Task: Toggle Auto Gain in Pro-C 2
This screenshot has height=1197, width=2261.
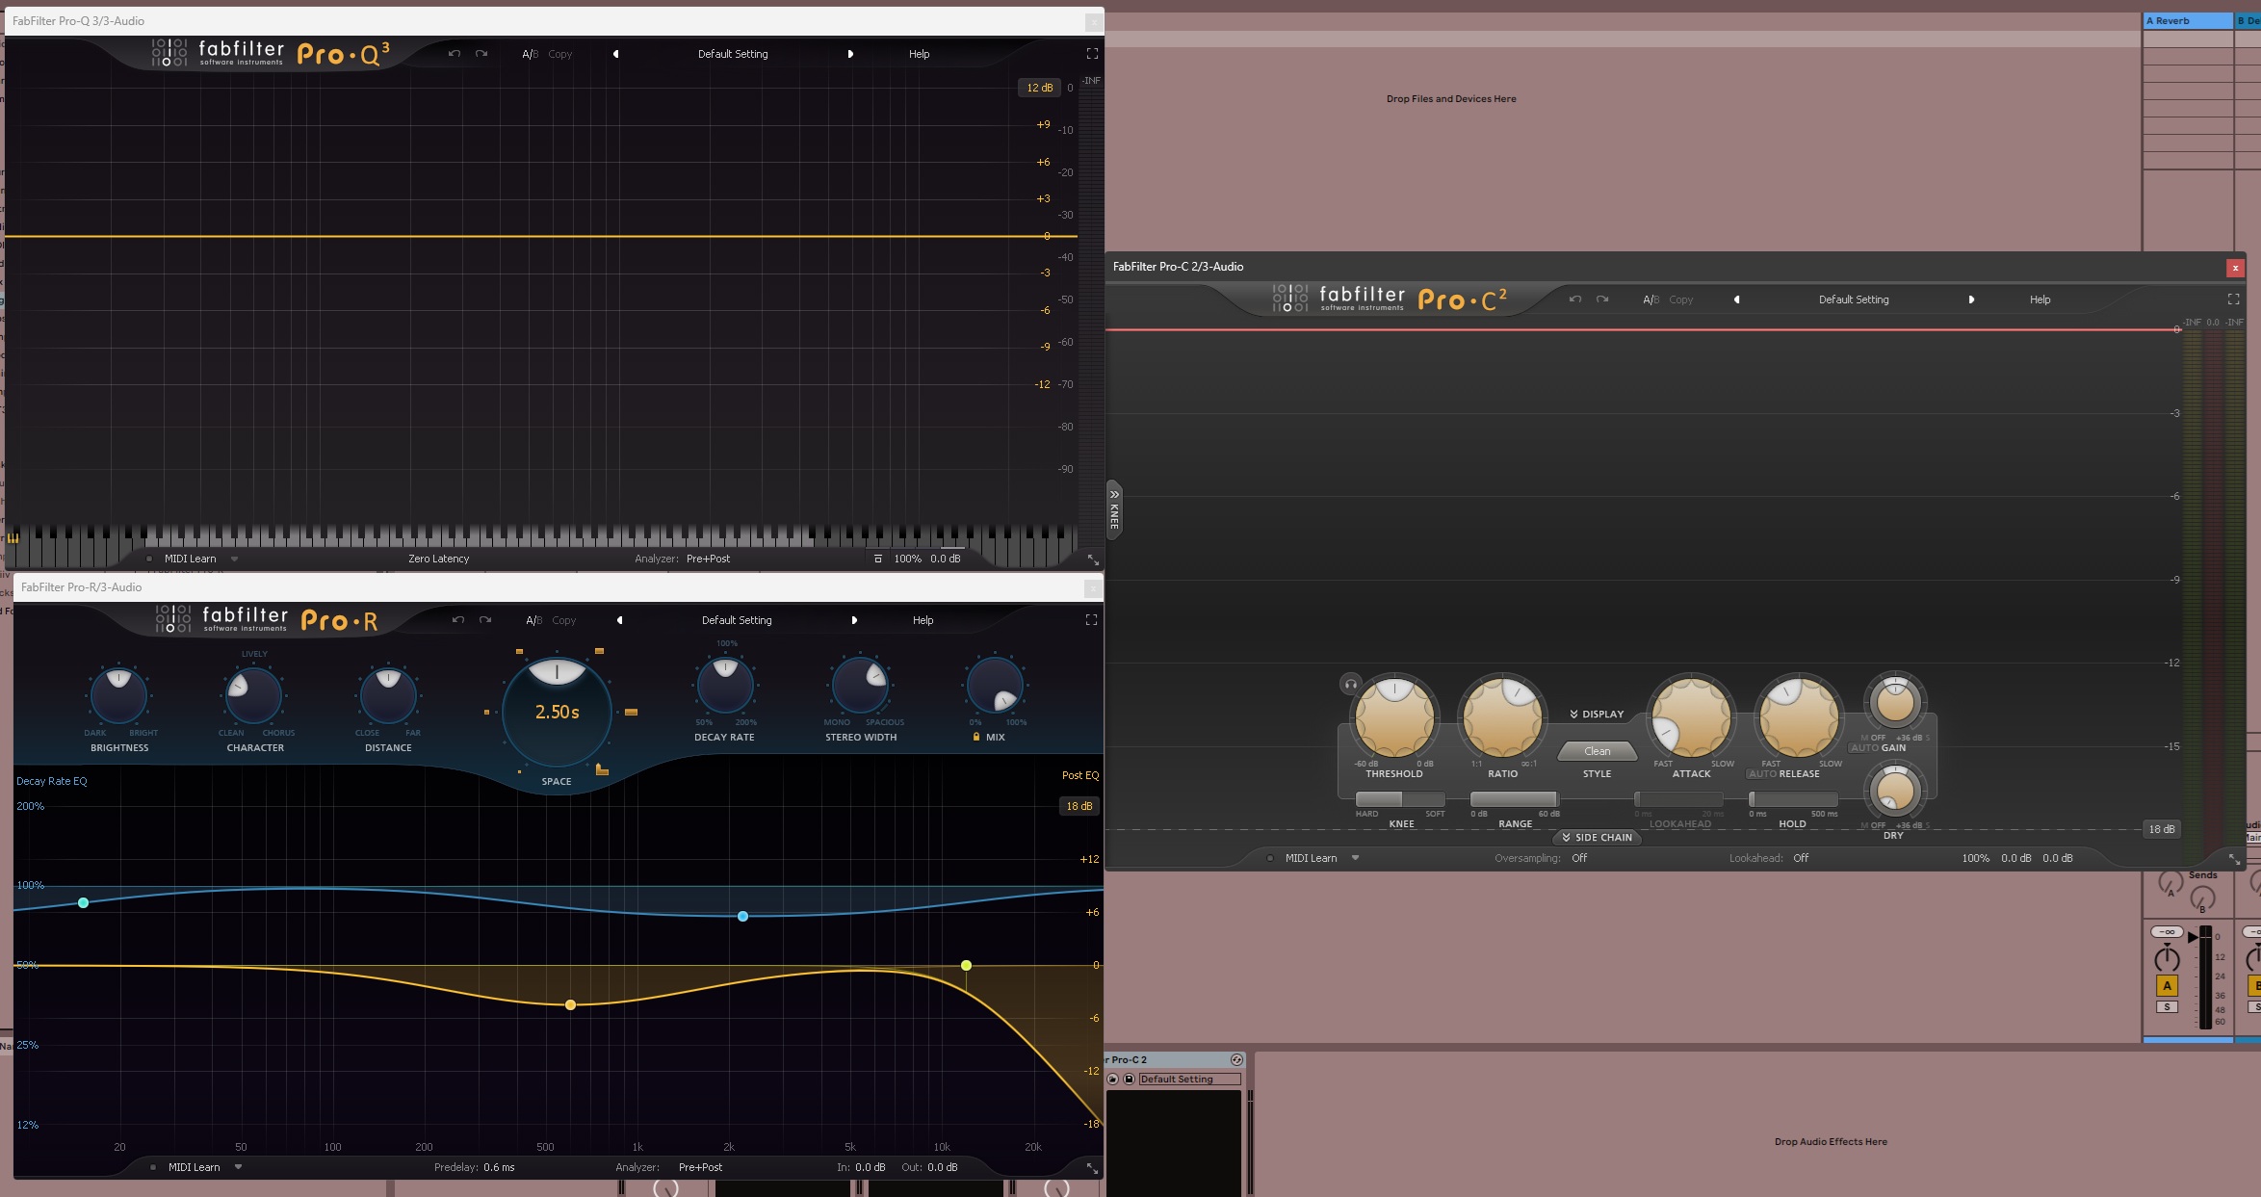Action: 1864,748
